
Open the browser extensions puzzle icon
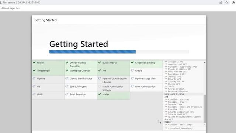[x=233, y=3]
